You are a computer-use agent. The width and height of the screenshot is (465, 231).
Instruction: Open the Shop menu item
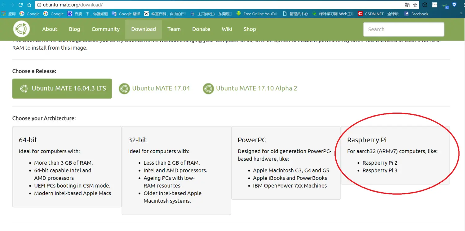point(250,29)
